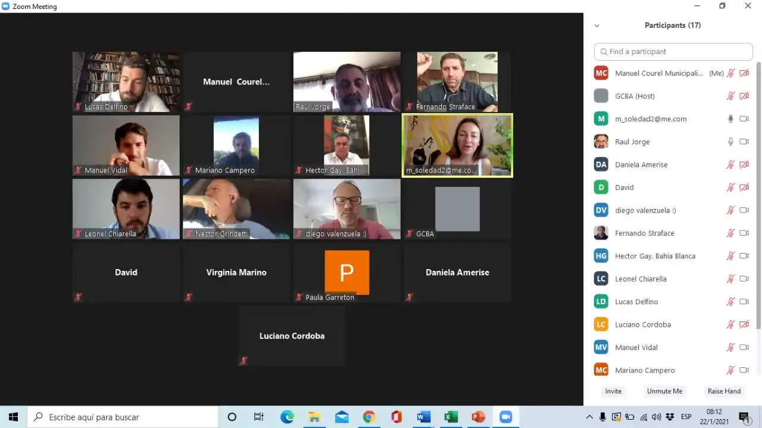Toggle Manuel Courel's muted microphone in list
The width and height of the screenshot is (762, 428).
730,73
